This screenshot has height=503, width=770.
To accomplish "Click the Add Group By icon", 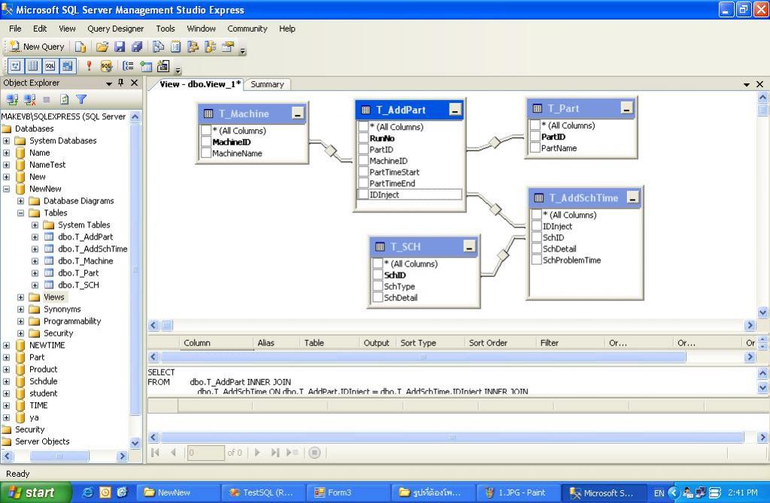I will [x=128, y=66].
